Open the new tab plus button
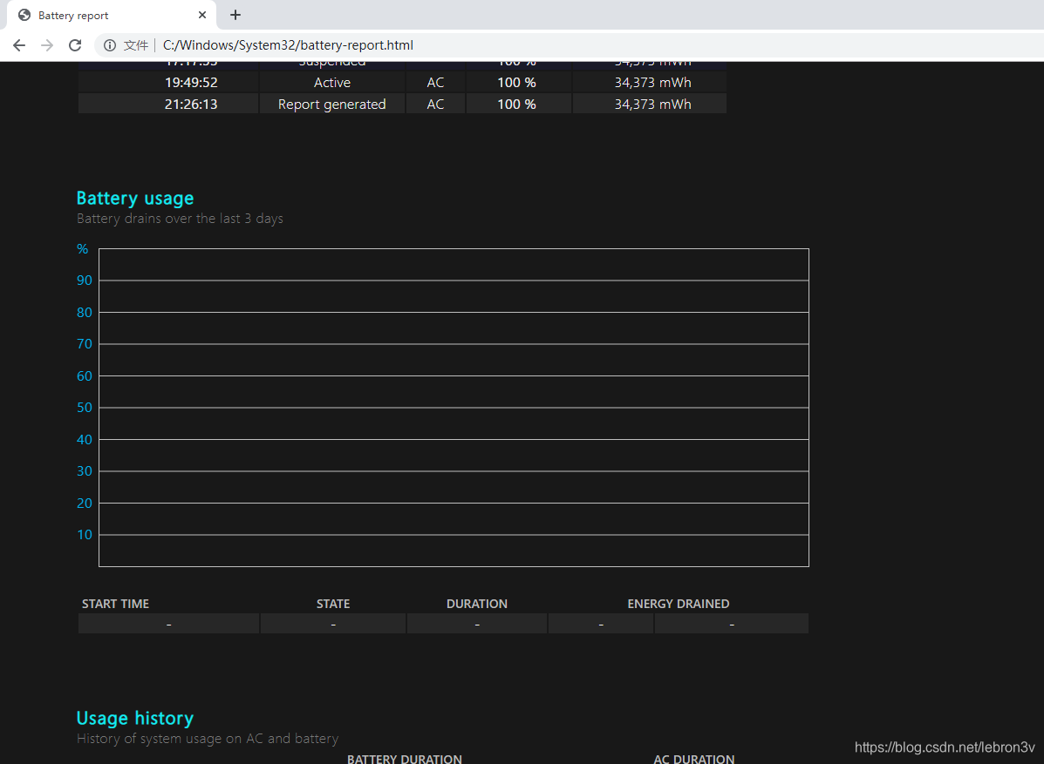The height and width of the screenshot is (764, 1044). point(235,15)
